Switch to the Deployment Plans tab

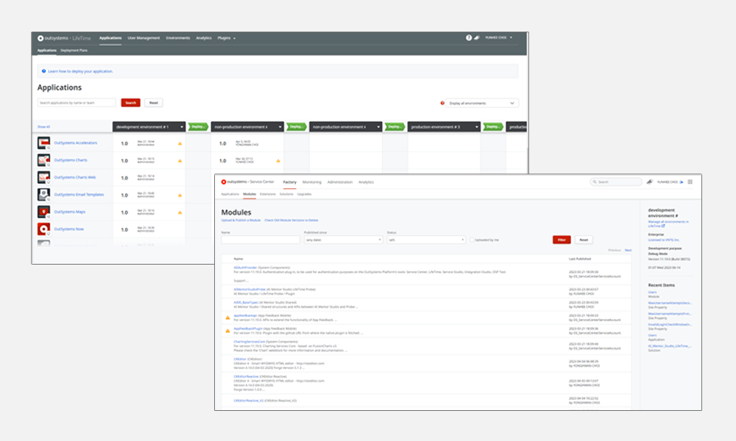tap(74, 50)
